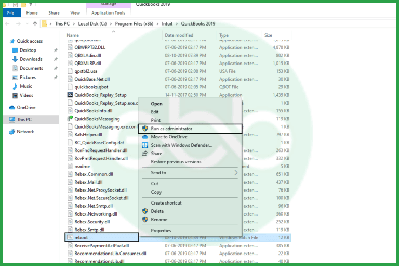This screenshot has height=266, width=399.
Task: Expand the chevron after Intuit breadcrumb
Action: coord(177,24)
